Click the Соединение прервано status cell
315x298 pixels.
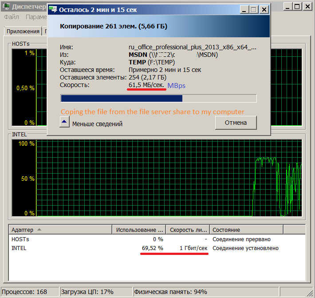241,239
